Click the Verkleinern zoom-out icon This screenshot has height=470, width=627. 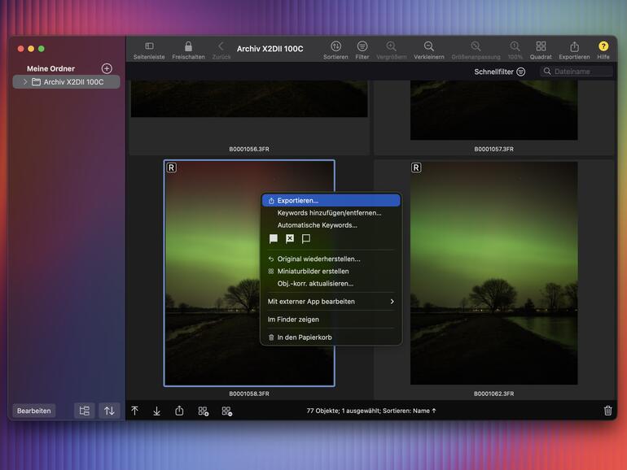point(428,46)
